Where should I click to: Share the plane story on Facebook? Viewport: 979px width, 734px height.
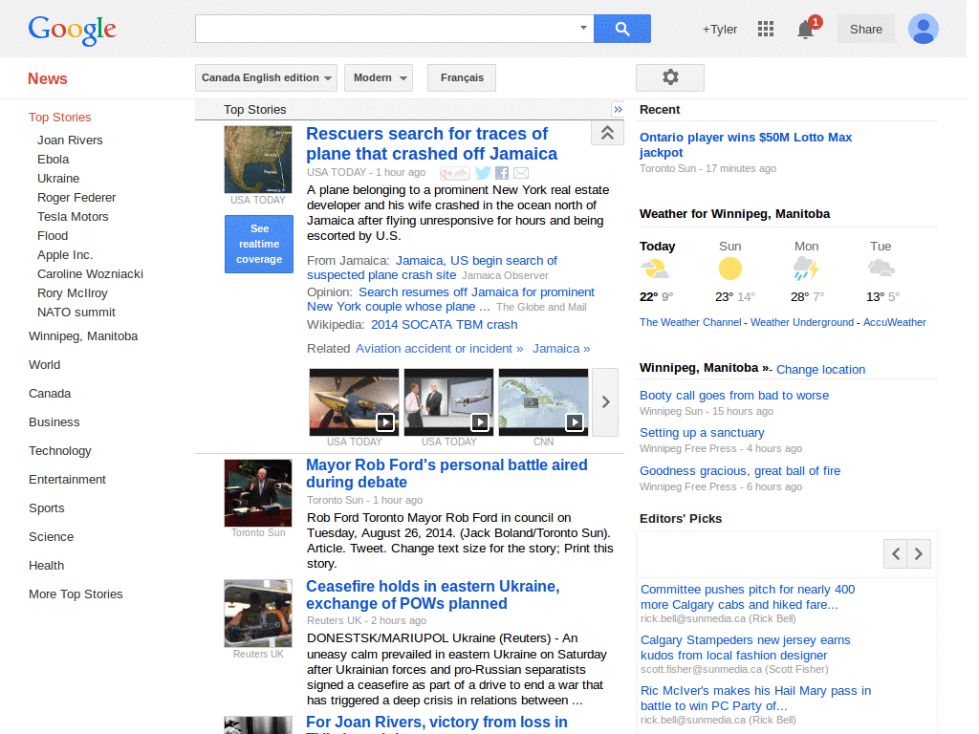[x=502, y=173]
